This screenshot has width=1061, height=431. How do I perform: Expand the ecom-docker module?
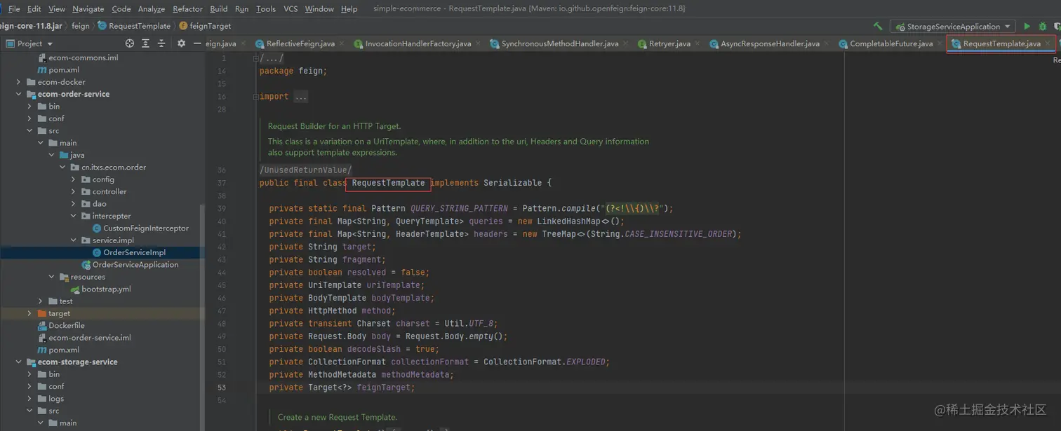tap(18, 82)
